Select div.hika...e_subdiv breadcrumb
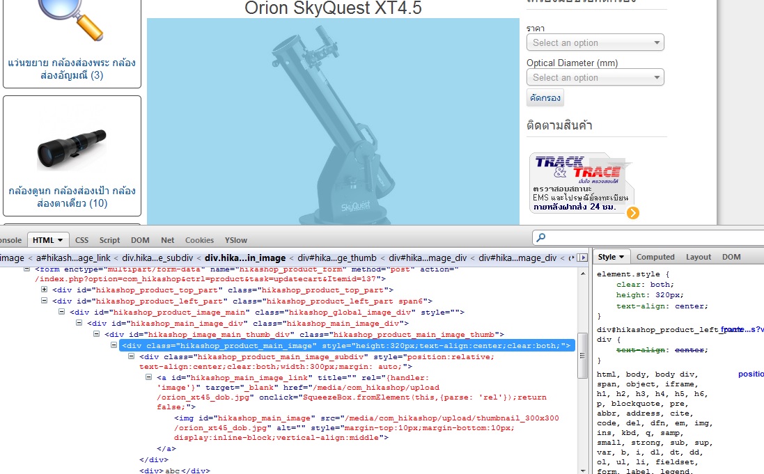This screenshot has width=764, height=474. click(157, 258)
